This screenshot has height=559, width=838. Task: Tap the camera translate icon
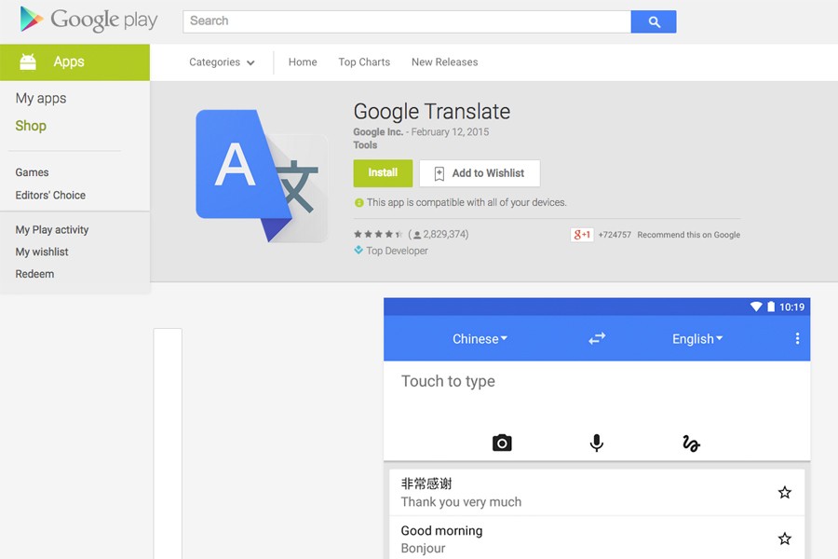tap(502, 443)
